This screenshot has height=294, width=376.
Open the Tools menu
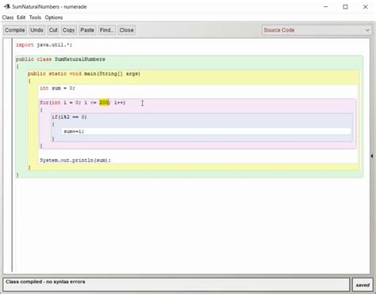tap(35, 17)
